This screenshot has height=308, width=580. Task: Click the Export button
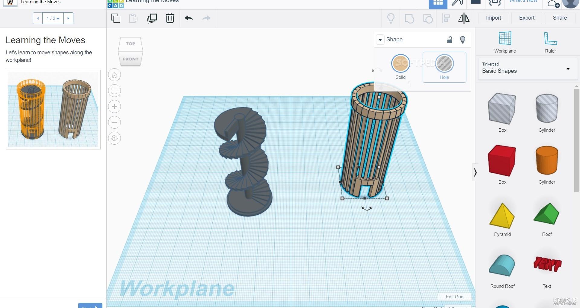pyautogui.click(x=527, y=18)
